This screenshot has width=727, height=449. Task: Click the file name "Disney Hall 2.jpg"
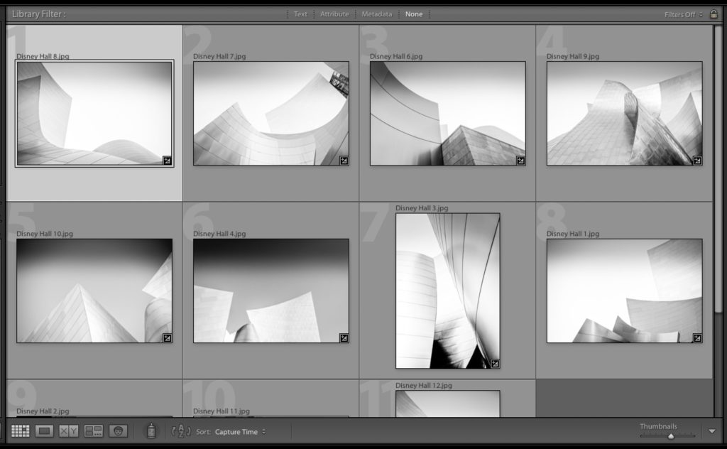(43, 411)
